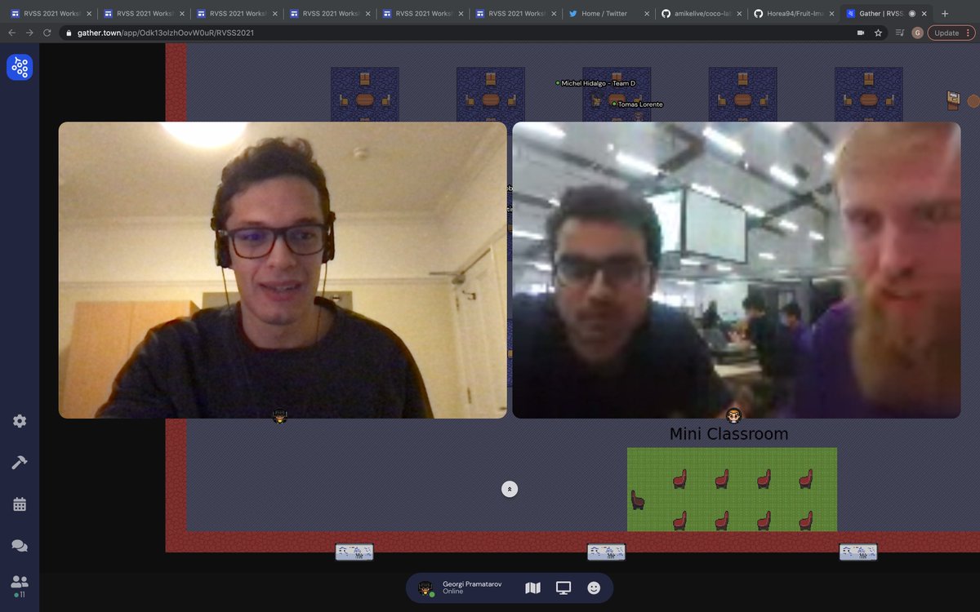
Task: Reload the gather.town page
Action: 48,33
